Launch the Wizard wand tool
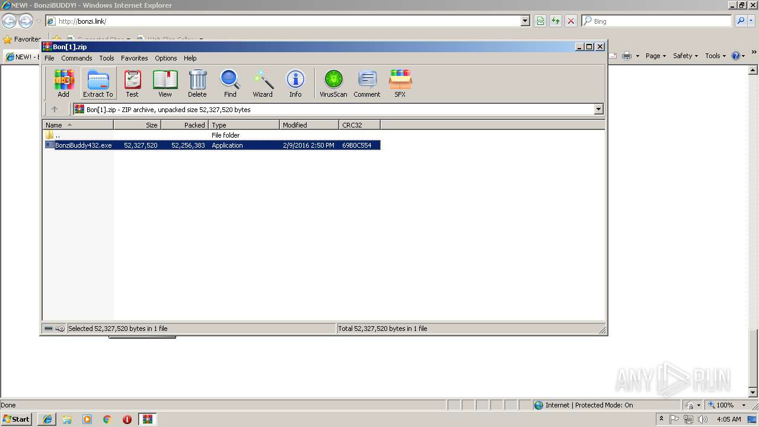Viewport: 759px width, 427px height. (x=263, y=83)
